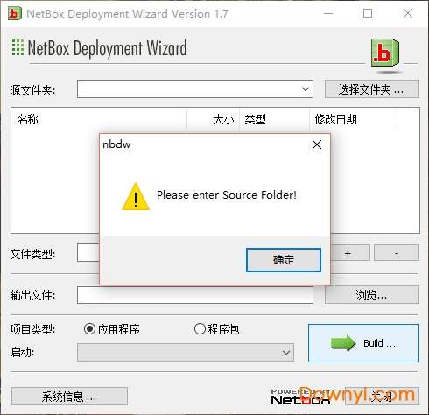Expand the 源文件夹 dropdown

pyautogui.click(x=306, y=89)
